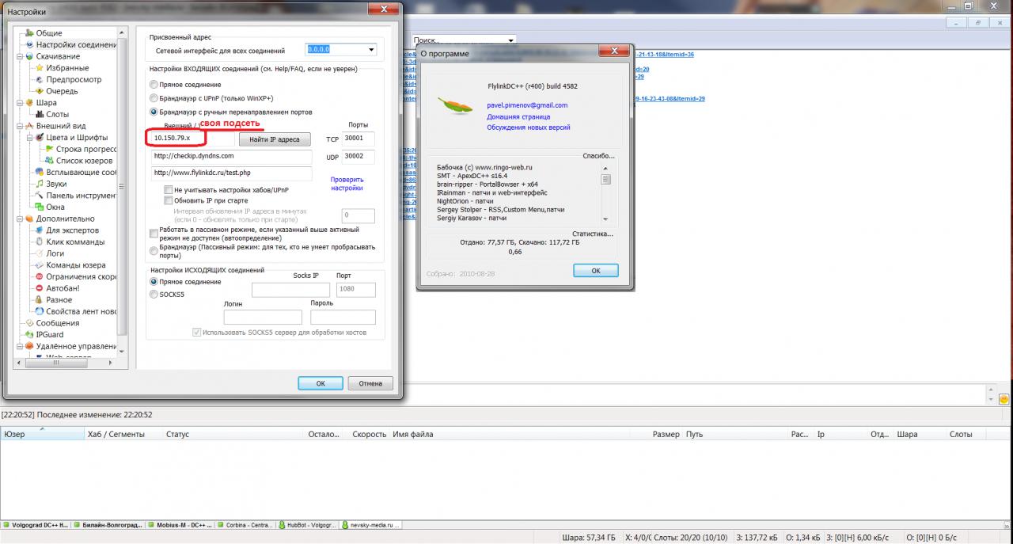Open Автобан! settings page

[63, 288]
